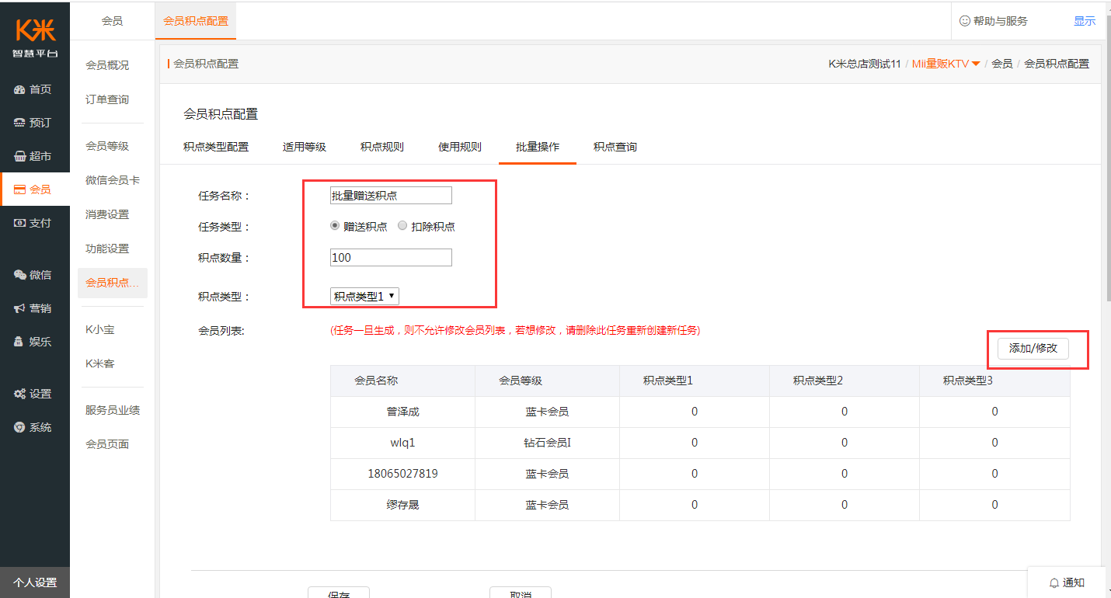Open the 积点类型1 select dropdown
Viewport: 1111px width, 598px height.
[x=365, y=296]
